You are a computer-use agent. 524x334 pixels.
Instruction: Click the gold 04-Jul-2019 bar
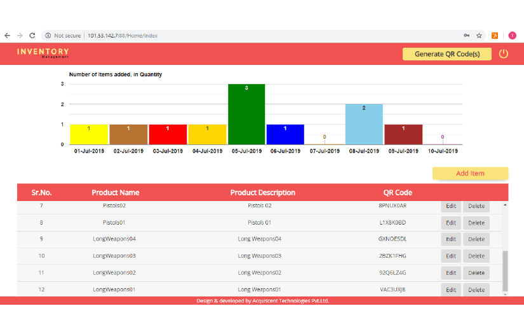pyautogui.click(x=207, y=134)
